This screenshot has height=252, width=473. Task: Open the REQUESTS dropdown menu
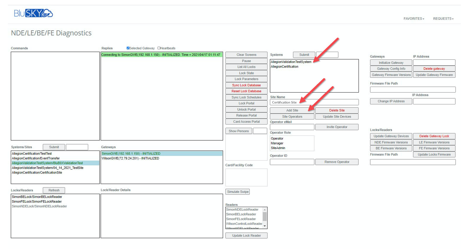point(443,19)
